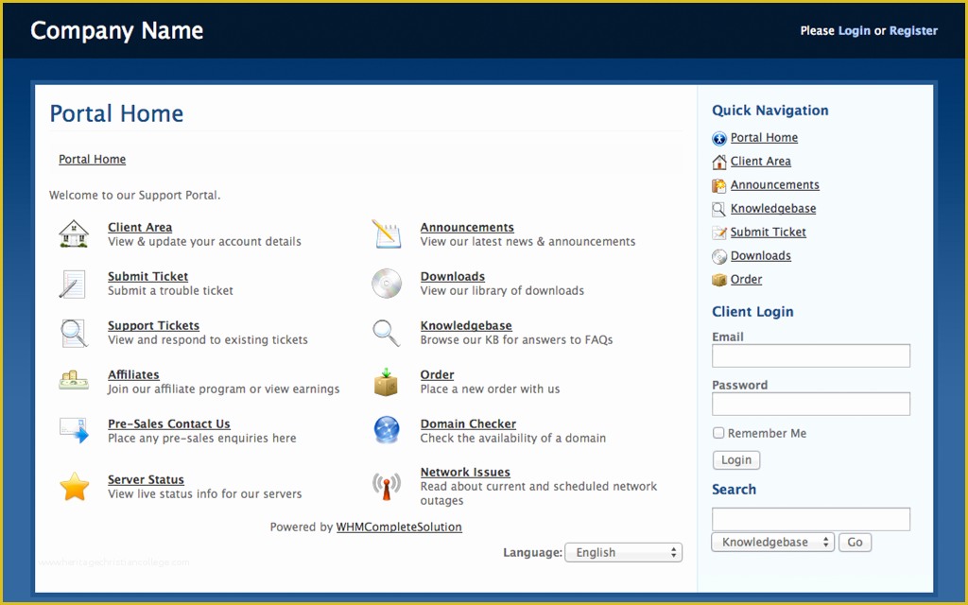Click Quick Navigation Client Area house icon

[719, 162]
